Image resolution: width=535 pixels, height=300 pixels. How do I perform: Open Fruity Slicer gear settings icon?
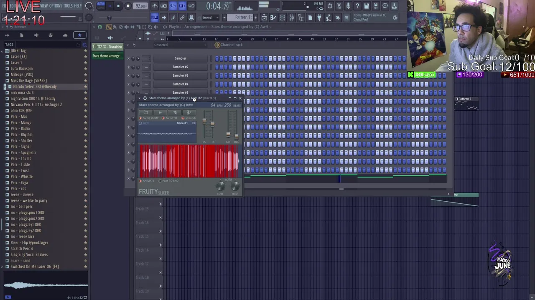(145, 98)
